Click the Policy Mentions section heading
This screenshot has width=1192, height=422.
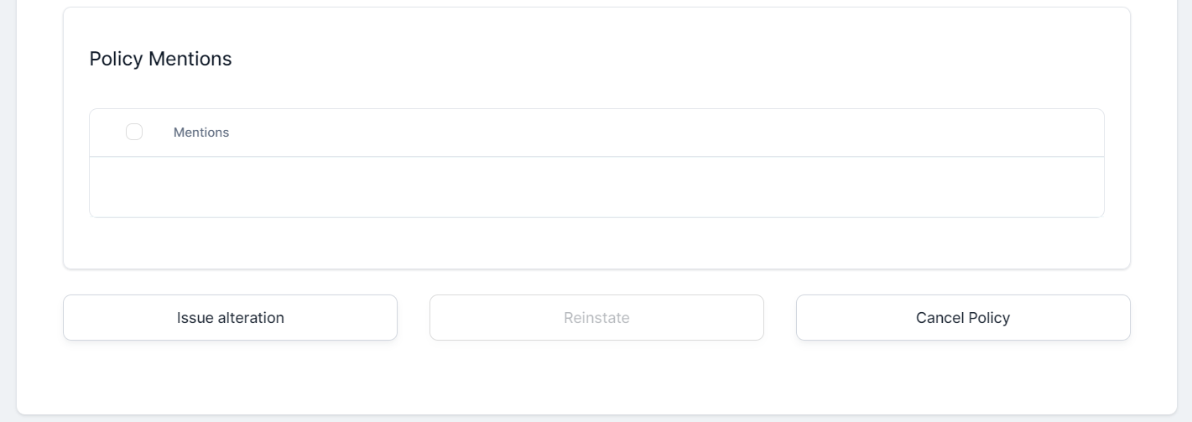(160, 59)
